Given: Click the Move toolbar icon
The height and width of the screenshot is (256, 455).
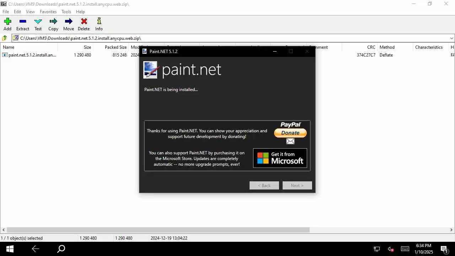Looking at the screenshot, I should [69, 25].
